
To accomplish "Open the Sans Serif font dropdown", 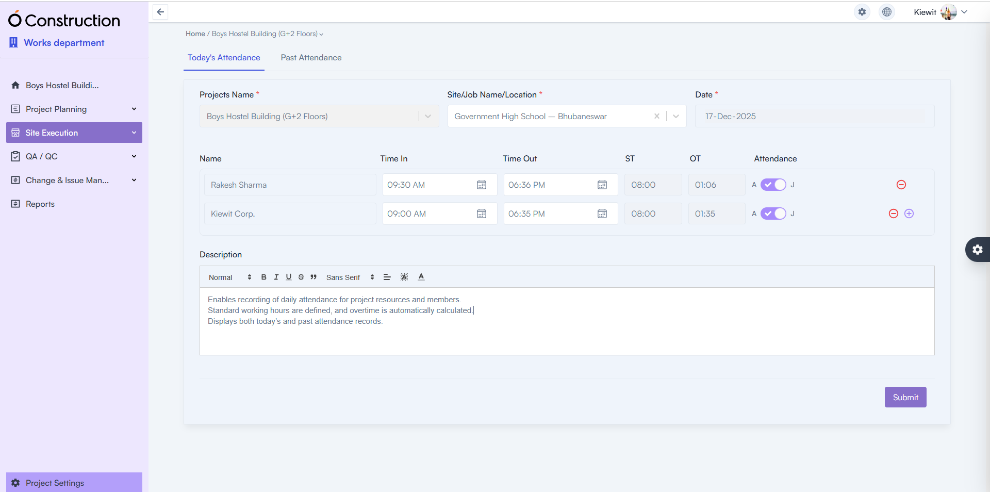I will [x=350, y=277].
